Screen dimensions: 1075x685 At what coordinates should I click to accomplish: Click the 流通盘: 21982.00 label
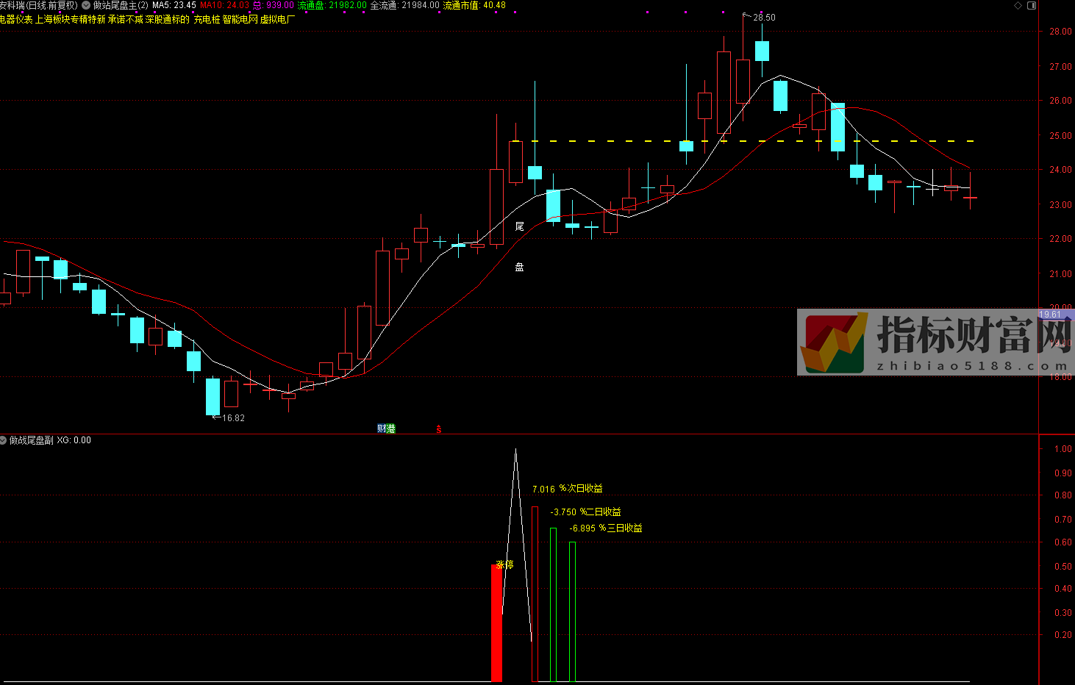[x=332, y=5]
